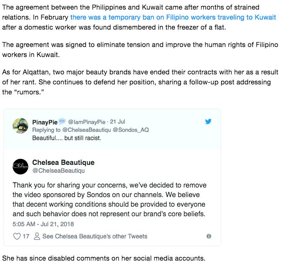Viewport: 282px width, 268px height.
Task: Open the temporary ban on Filipino workers link
Action: pyautogui.click(x=173, y=17)
